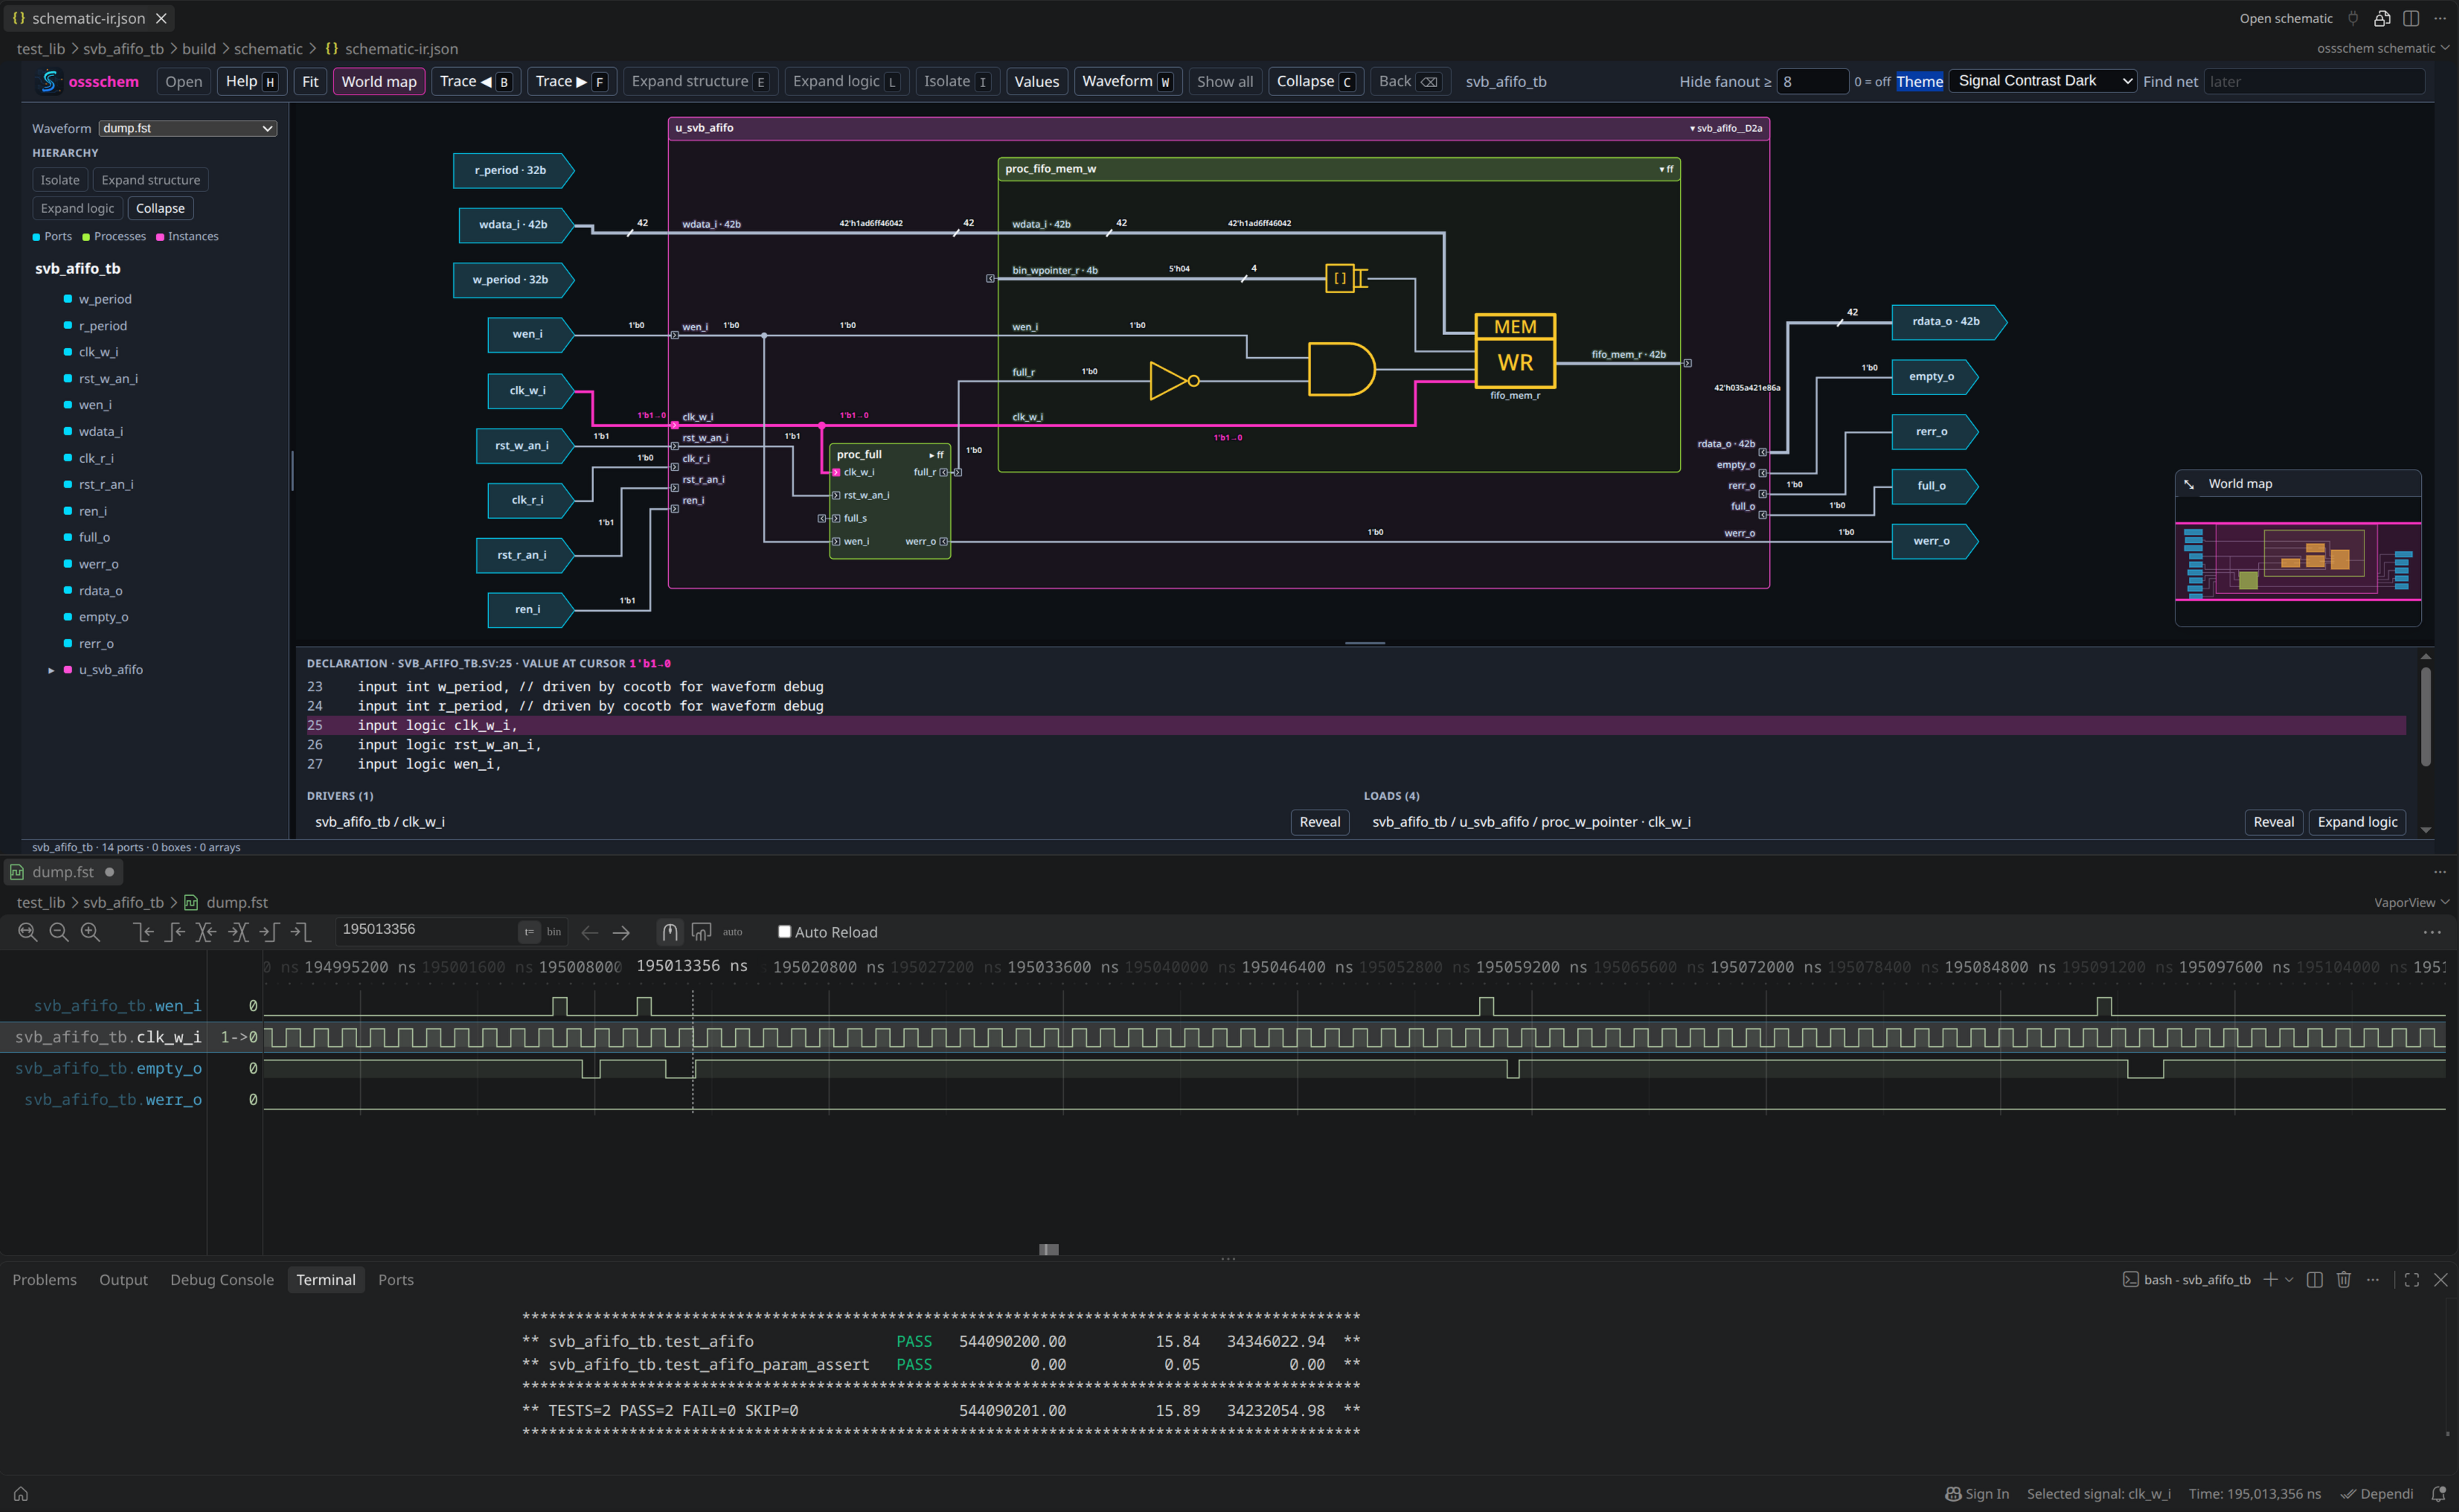
Task: Close the schematic-ir.json tab
Action: click(x=161, y=18)
